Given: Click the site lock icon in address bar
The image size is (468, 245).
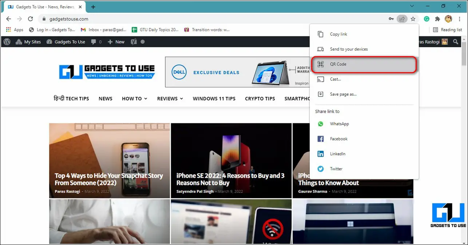Looking at the screenshot, I should click(44, 19).
